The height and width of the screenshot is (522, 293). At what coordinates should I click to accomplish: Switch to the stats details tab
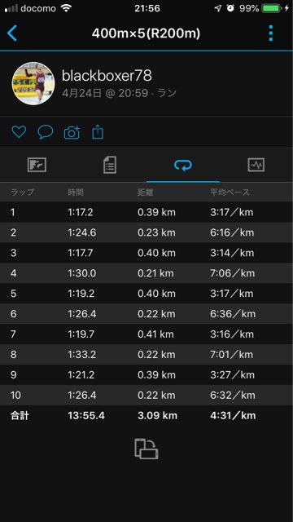coord(110,165)
